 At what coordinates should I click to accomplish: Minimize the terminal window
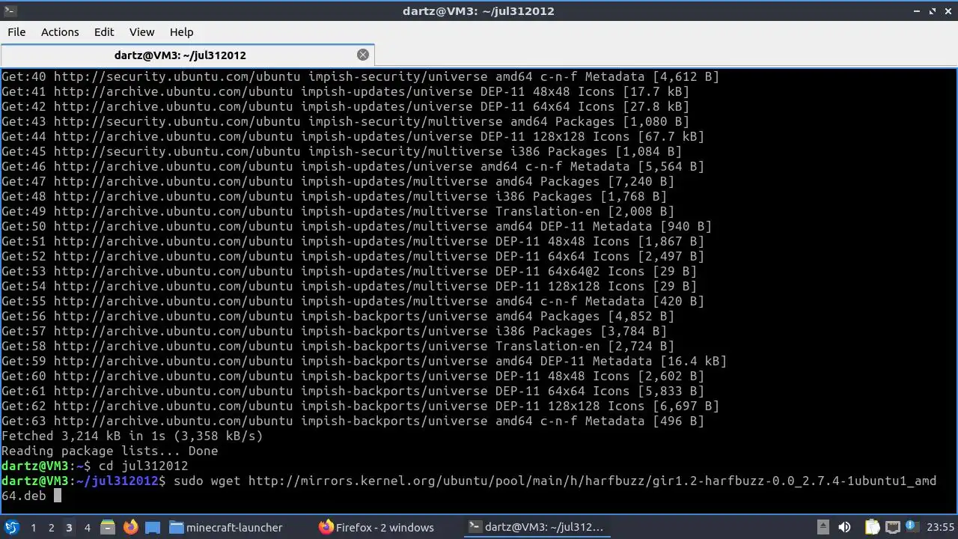[917, 11]
